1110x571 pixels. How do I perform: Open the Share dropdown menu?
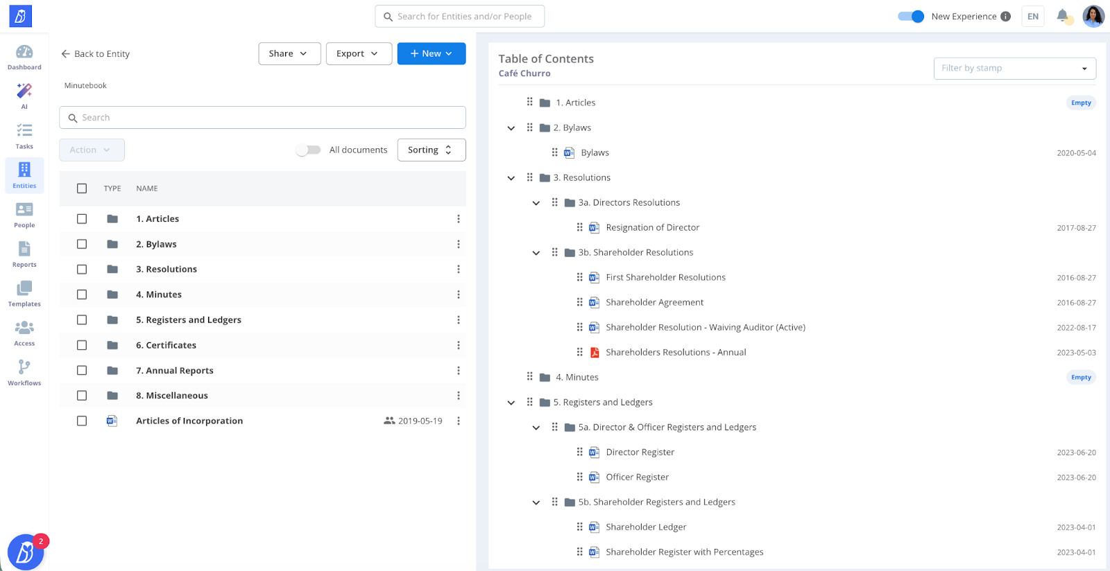pyautogui.click(x=289, y=53)
